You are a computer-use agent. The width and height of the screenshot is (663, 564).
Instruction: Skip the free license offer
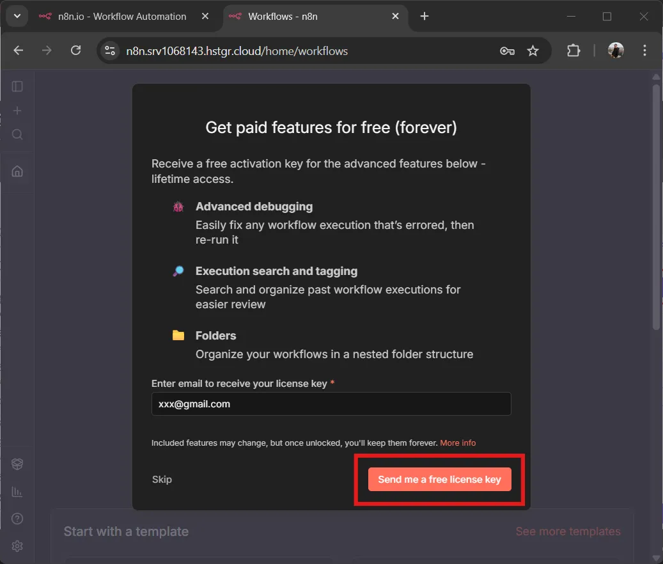[162, 479]
